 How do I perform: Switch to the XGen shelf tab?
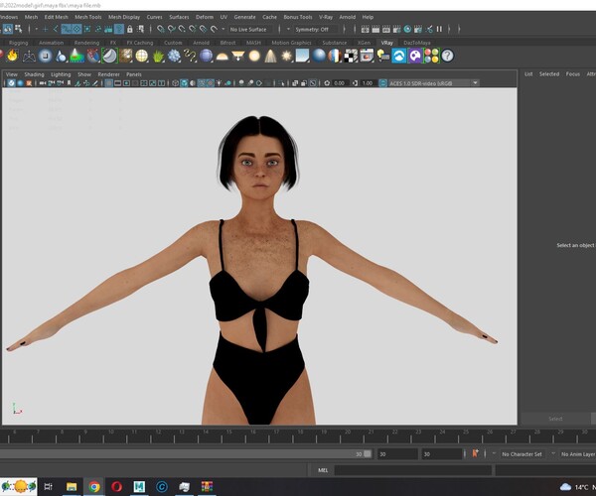(x=364, y=43)
